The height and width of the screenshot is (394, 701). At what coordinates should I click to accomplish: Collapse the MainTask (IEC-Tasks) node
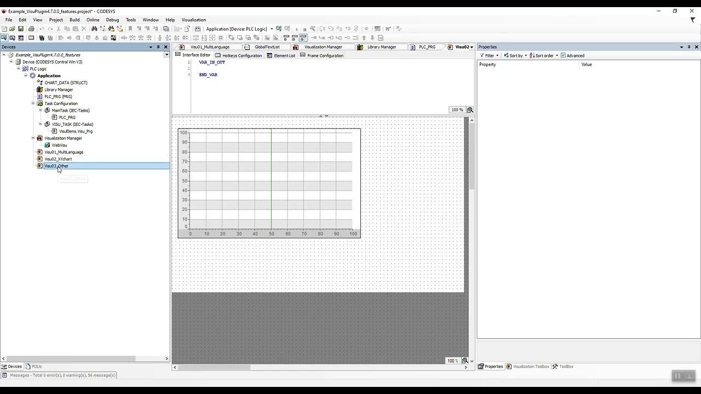tap(40, 111)
